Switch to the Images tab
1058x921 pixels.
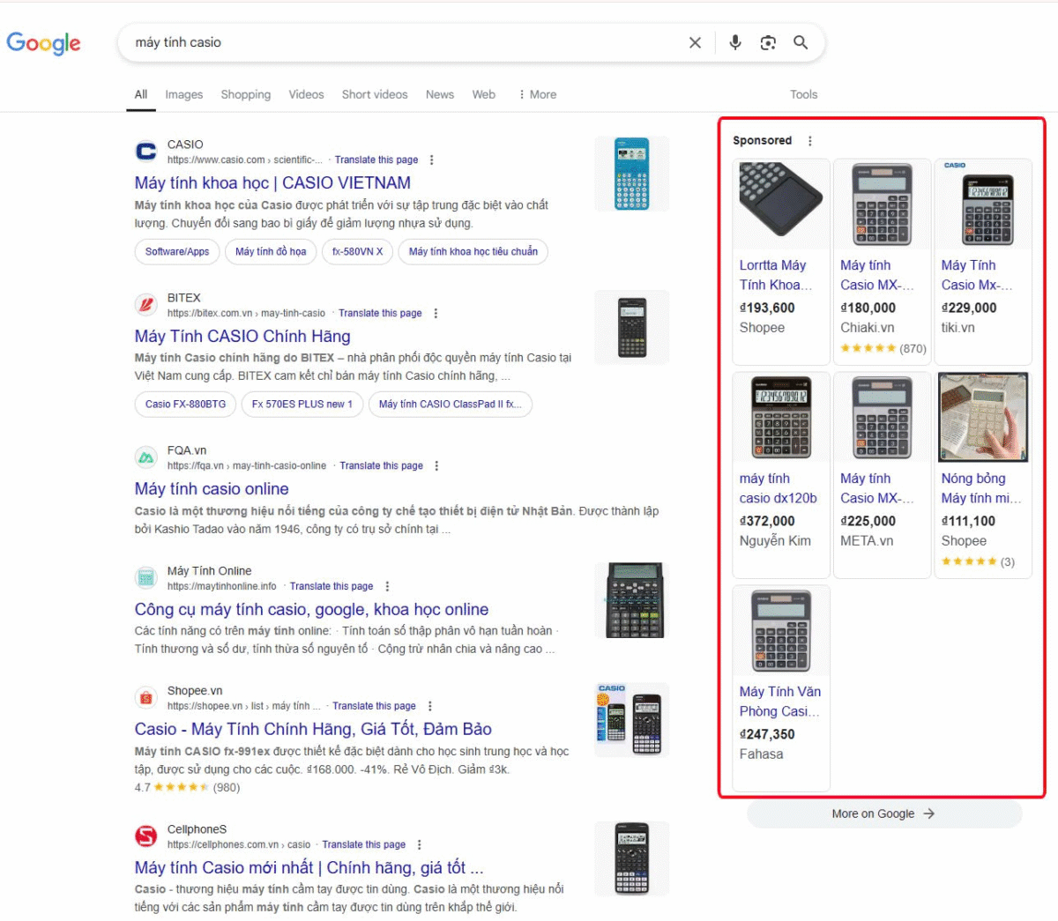(x=183, y=94)
